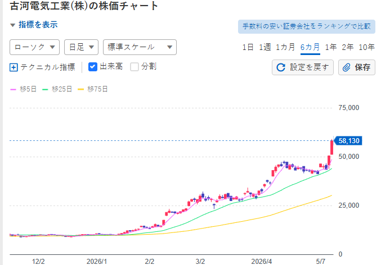Click the 12/2 date axis label
Image resolution: width=381 pixels, height=265 pixels.
[38, 262]
